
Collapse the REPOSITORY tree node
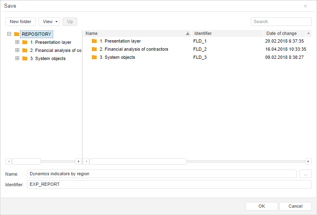[9, 34]
